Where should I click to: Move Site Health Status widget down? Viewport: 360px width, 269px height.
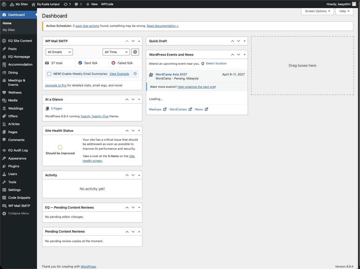coord(133,131)
